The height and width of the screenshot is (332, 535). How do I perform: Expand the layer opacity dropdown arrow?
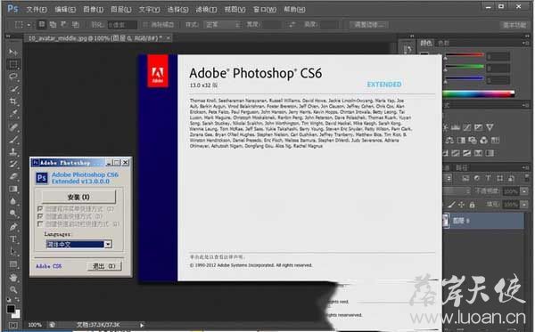click(x=524, y=191)
